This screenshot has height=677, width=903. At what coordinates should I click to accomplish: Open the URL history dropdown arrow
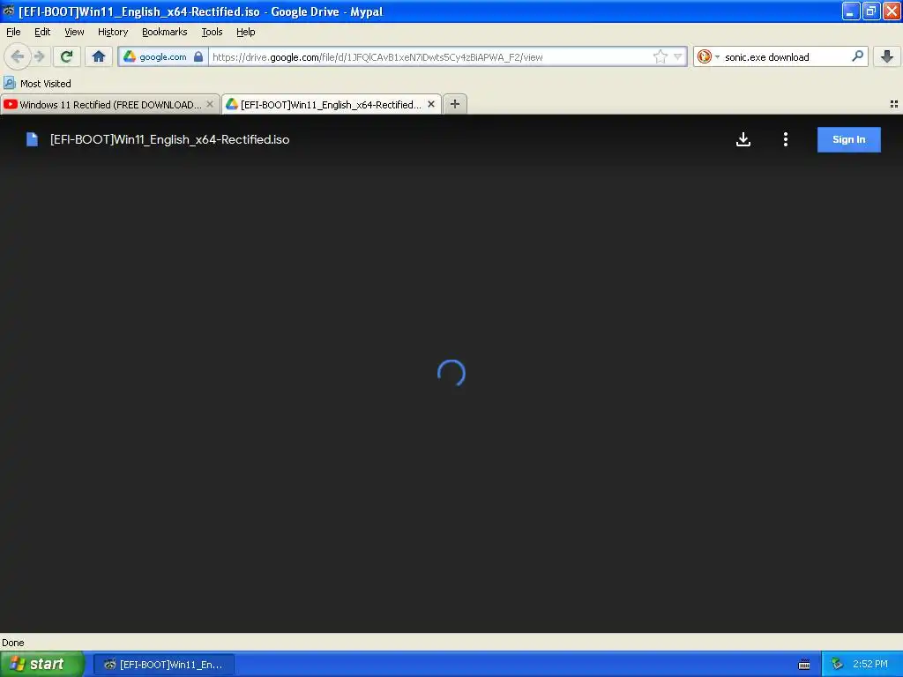pos(678,56)
